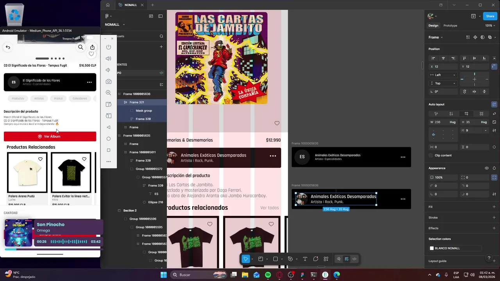This screenshot has width=500, height=281.
Task: Select the Comment tool
Action: (316, 259)
